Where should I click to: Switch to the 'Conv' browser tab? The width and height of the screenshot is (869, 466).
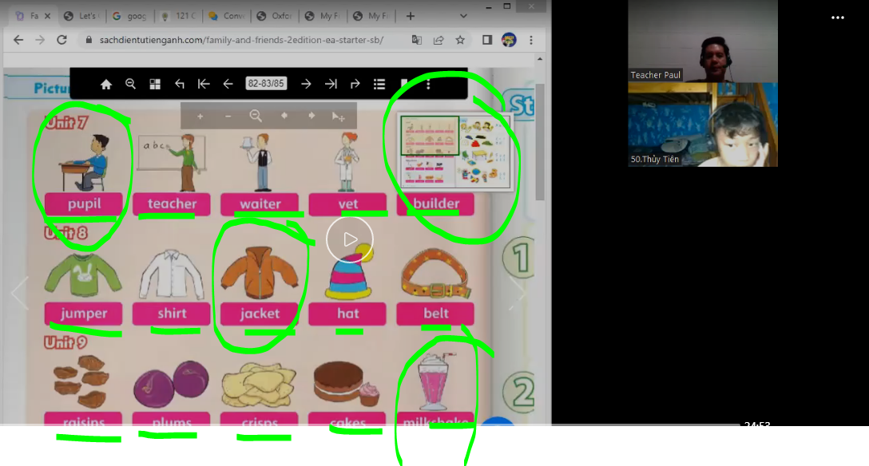tap(227, 16)
